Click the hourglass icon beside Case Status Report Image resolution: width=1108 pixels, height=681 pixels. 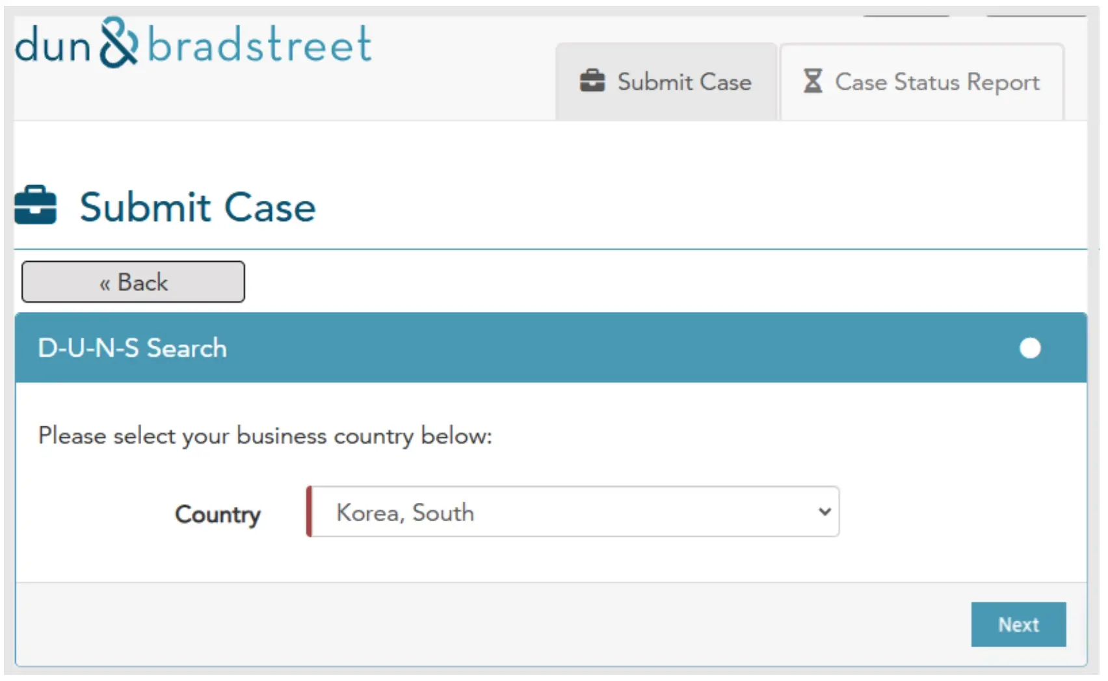(x=813, y=81)
